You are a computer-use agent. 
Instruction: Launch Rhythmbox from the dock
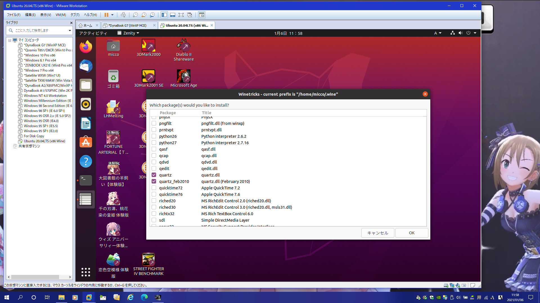86,104
